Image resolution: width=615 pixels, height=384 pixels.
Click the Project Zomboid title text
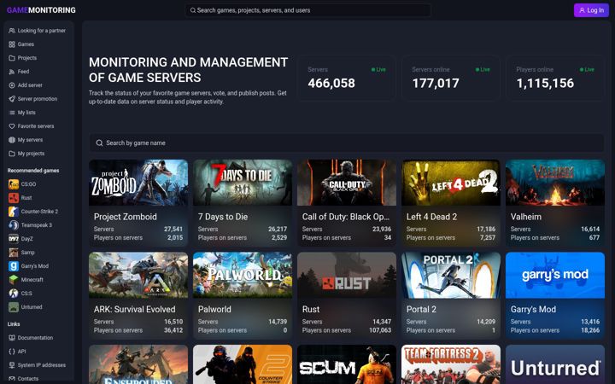click(x=125, y=217)
